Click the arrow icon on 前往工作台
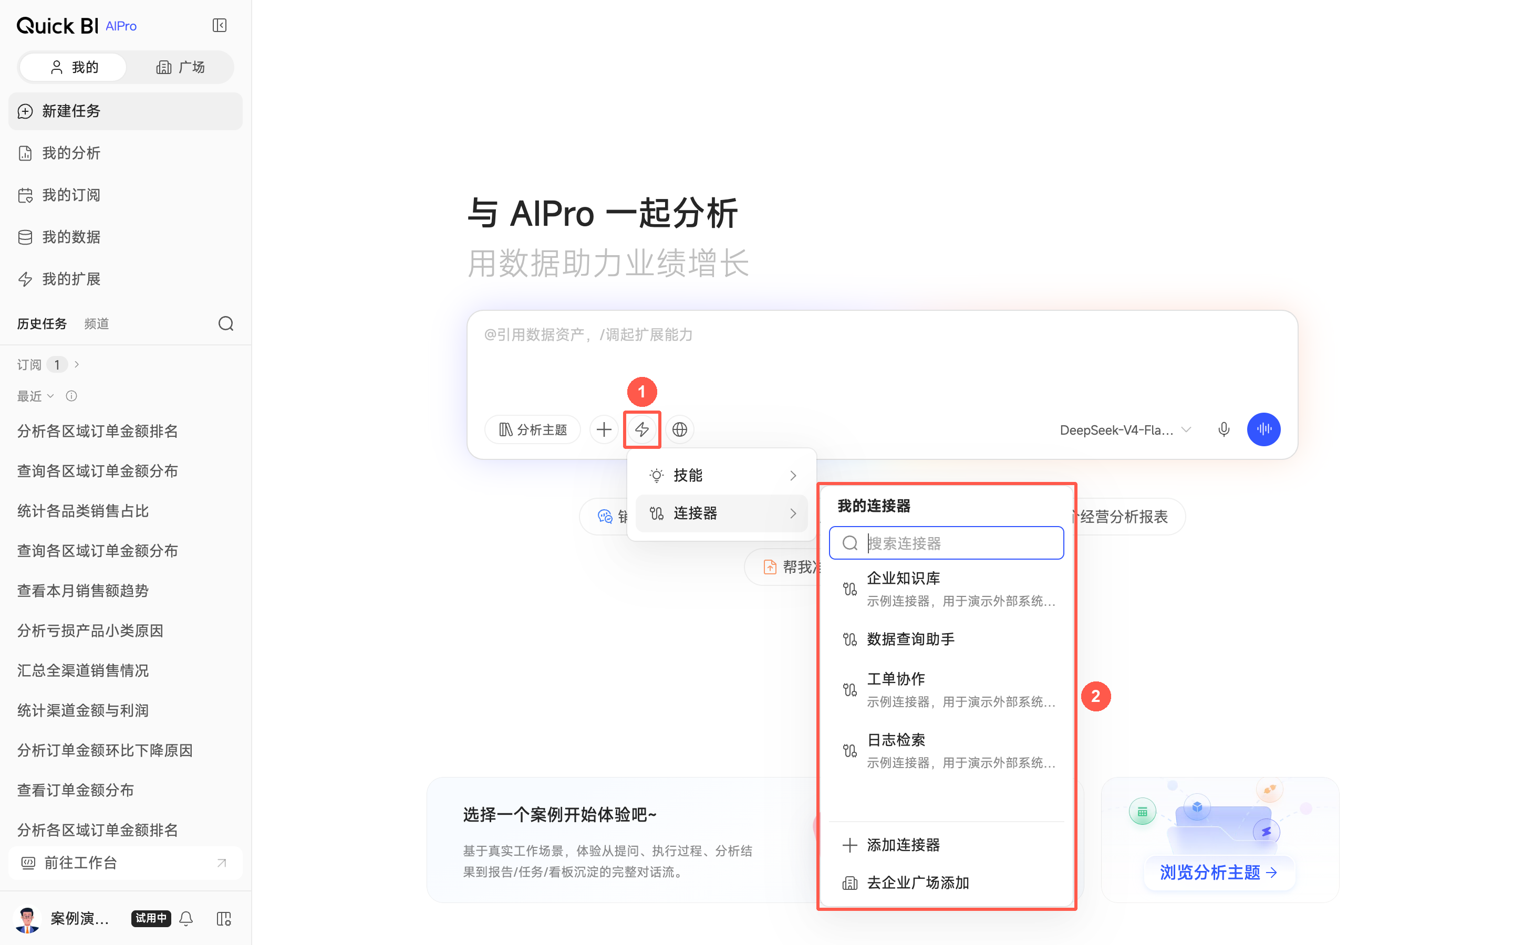 pyautogui.click(x=221, y=863)
